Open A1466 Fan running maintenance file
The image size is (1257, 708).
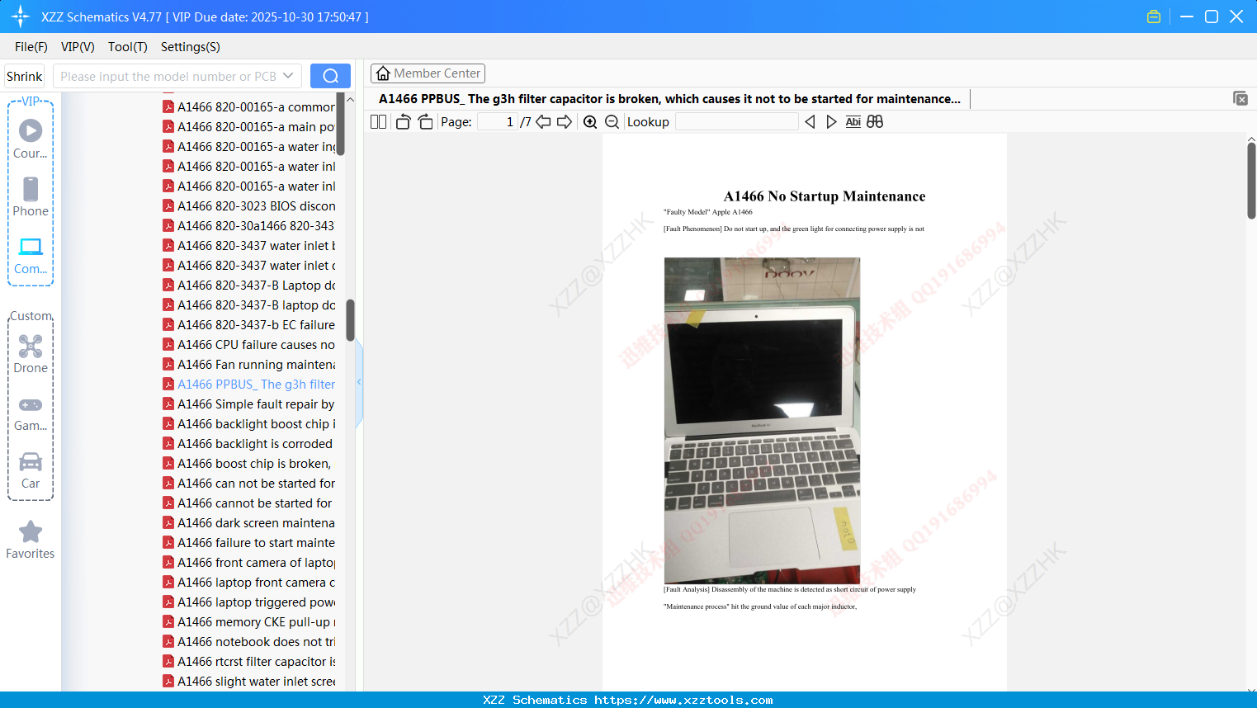click(249, 365)
